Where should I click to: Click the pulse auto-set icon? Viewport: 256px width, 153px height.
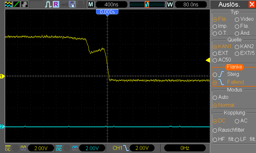(x=48, y=4)
